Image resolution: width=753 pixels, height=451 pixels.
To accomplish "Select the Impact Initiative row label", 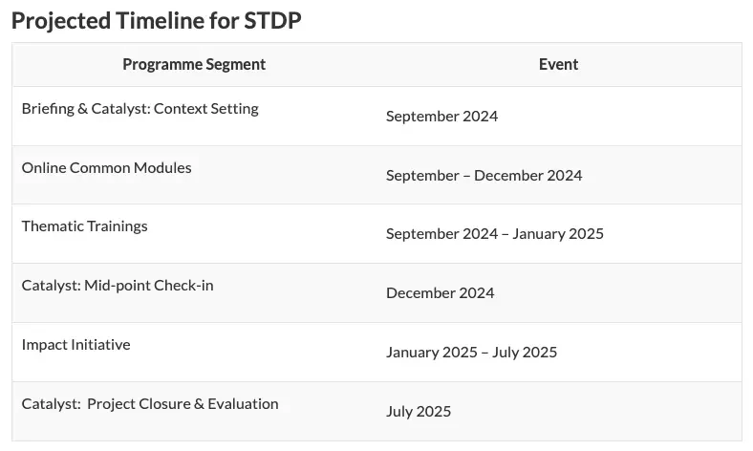I will [75, 345].
